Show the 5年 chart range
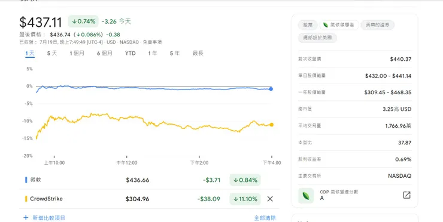 coord(175,53)
